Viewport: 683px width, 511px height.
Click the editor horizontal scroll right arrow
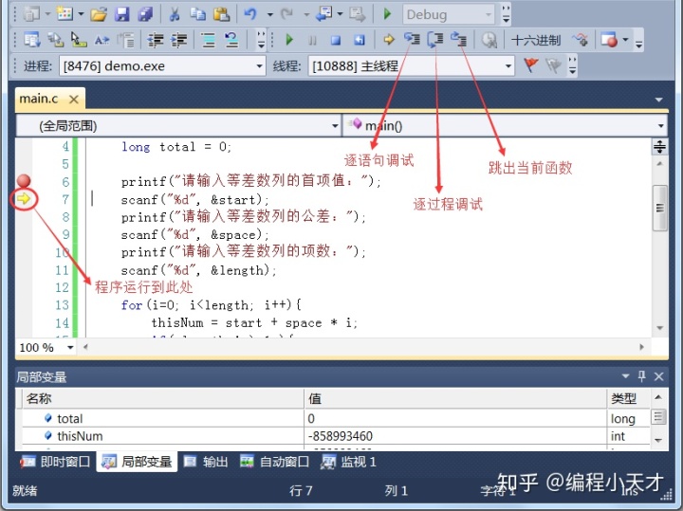coord(641,347)
